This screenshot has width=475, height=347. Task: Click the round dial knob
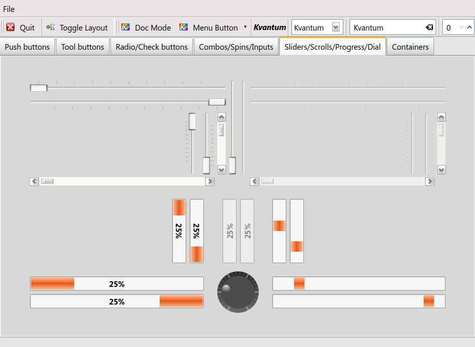coord(238,292)
